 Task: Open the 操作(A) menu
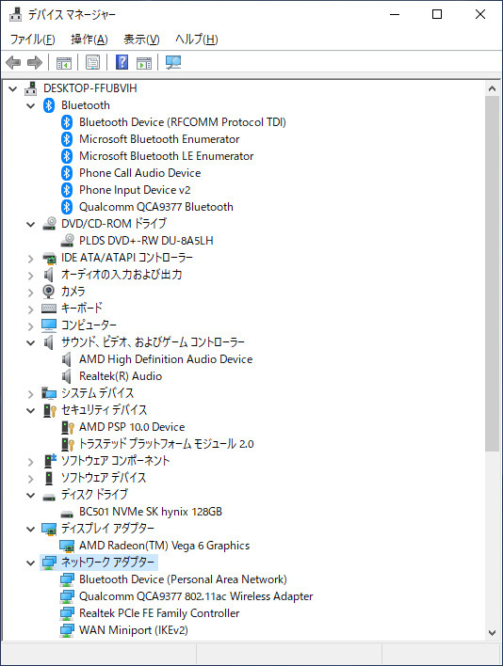[x=89, y=40]
